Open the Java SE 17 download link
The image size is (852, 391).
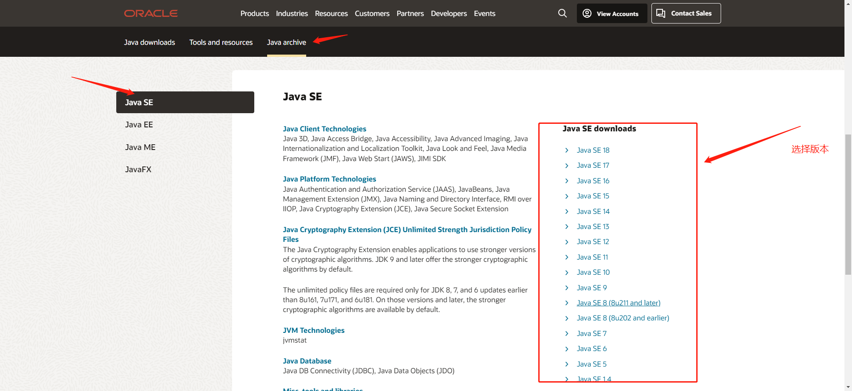[593, 166]
